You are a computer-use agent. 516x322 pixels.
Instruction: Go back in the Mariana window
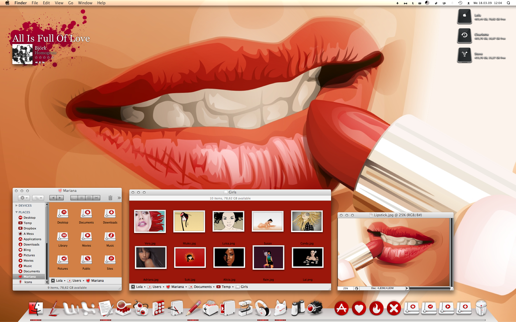tap(53, 198)
